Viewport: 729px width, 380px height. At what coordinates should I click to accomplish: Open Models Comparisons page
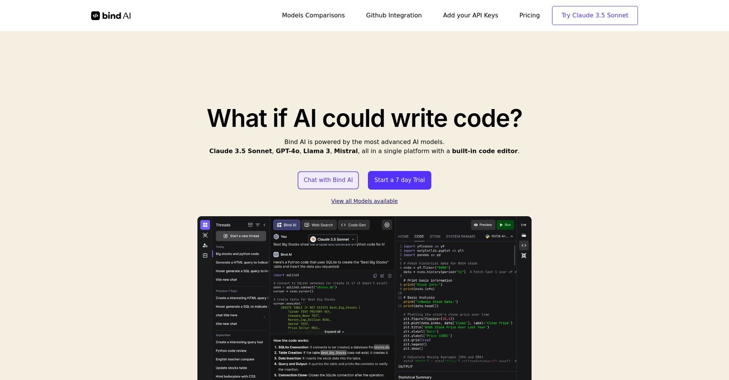313,16
